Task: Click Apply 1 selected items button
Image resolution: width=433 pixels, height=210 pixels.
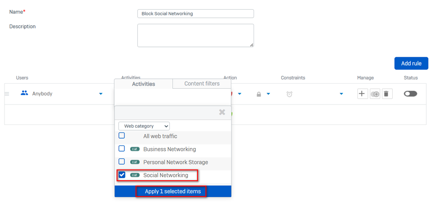Action: [x=173, y=191]
